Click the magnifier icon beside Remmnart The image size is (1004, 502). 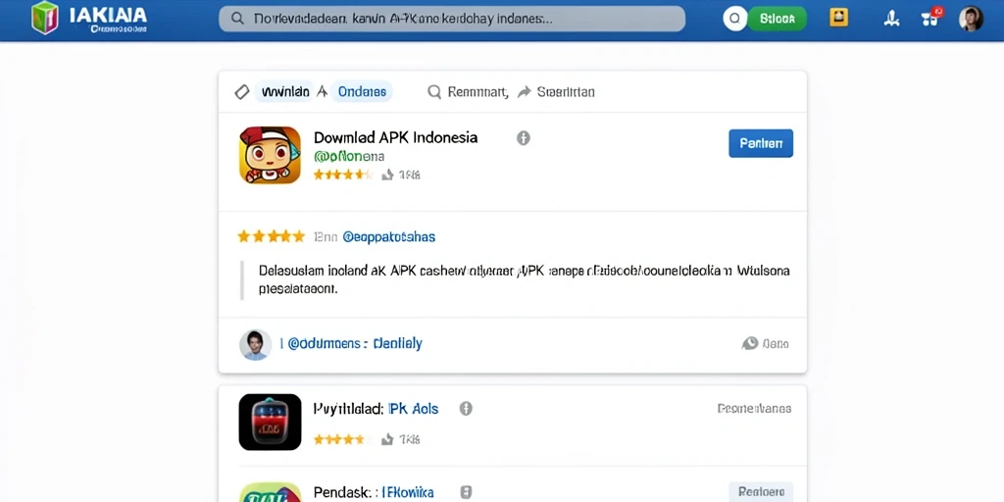(x=434, y=92)
